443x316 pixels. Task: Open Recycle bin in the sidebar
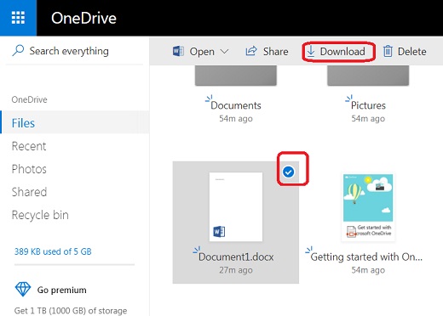pos(40,215)
